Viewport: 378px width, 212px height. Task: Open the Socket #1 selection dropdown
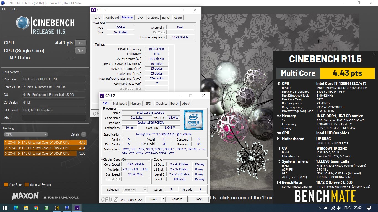point(134,190)
